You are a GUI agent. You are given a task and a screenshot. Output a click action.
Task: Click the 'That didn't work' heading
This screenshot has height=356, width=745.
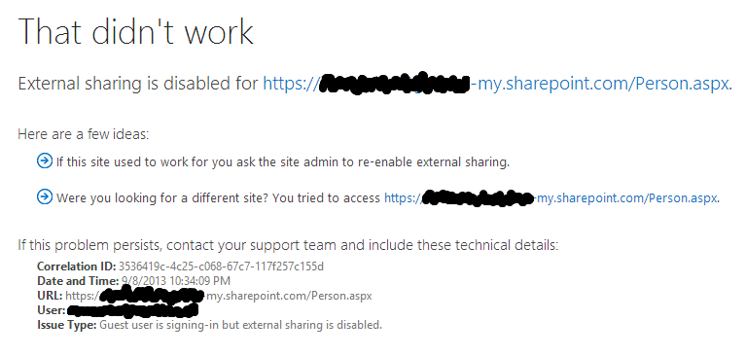click(136, 31)
